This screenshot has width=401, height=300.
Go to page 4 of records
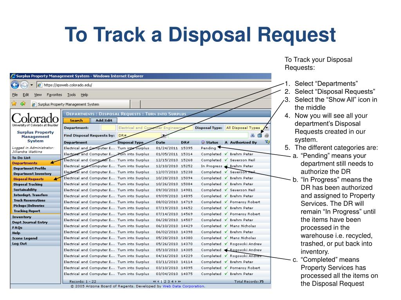[172, 281]
